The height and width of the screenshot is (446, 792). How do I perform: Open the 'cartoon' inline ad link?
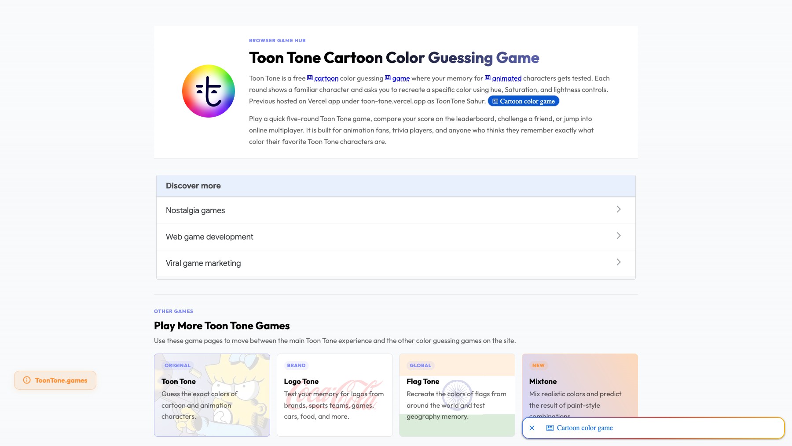[x=326, y=78]
